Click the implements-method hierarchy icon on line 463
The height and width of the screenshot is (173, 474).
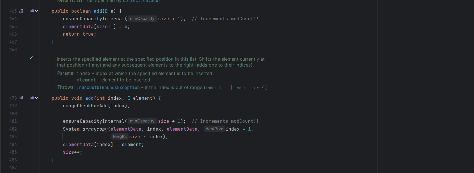click(21, 11)
